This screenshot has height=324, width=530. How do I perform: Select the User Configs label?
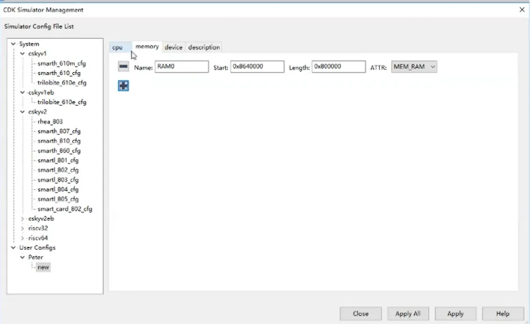click(x=37, y=248)
